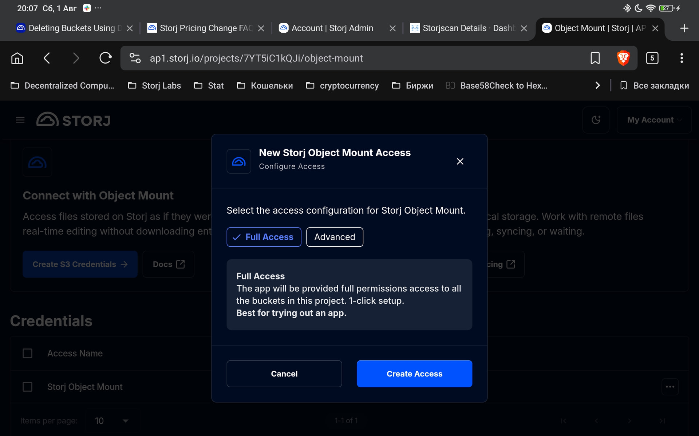Close the New Storj Object Mount Access dialog
The width and height of the screenshot is (699, 436).
pos(460,161)
